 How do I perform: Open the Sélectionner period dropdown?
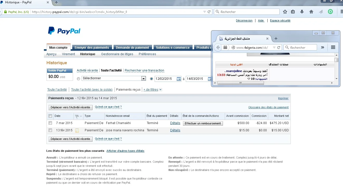coord(143,78)
